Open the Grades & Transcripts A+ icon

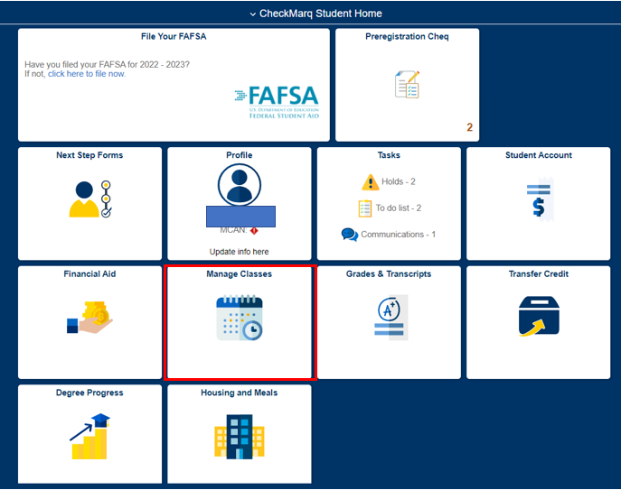[x=390, y=318]
